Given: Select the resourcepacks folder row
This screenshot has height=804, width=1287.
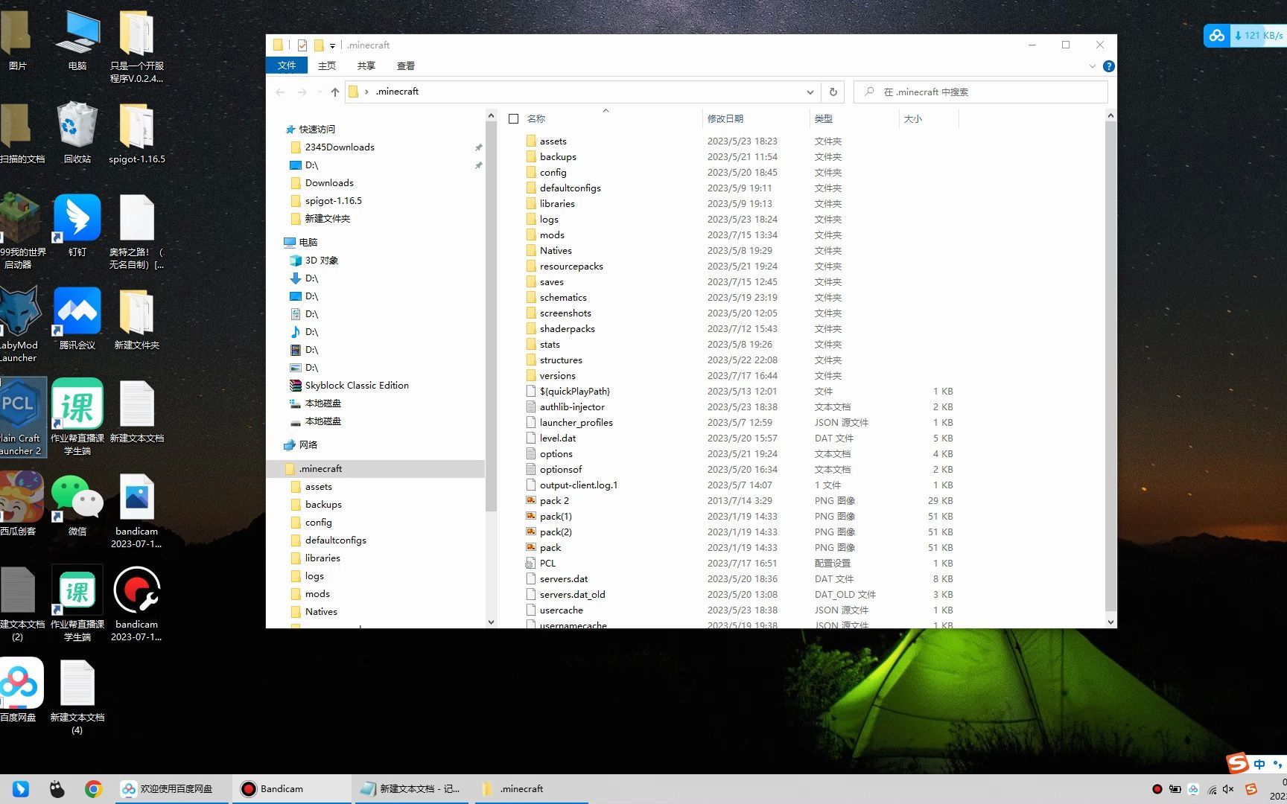Looking at the screenshot, I should [x=571, y=267].
